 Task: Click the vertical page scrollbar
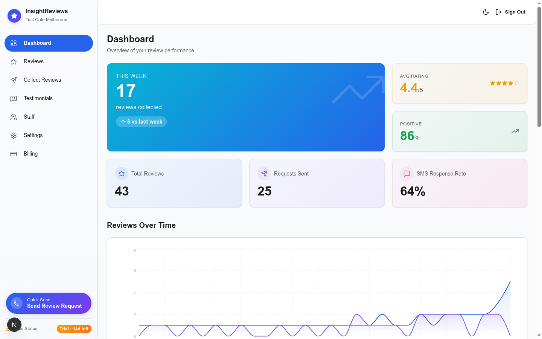point(539,68)
